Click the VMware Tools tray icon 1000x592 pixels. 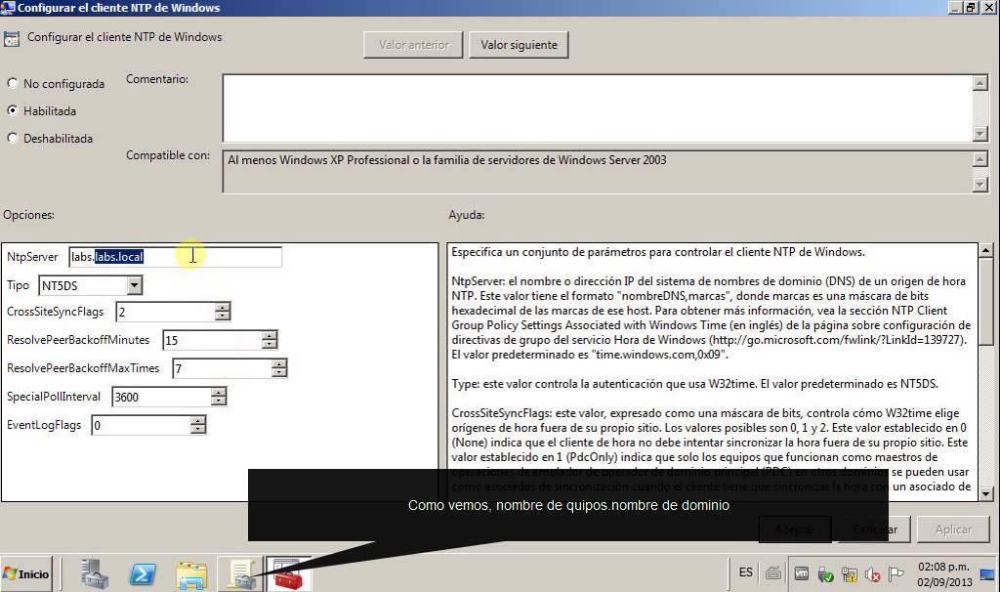pos(802,573)
